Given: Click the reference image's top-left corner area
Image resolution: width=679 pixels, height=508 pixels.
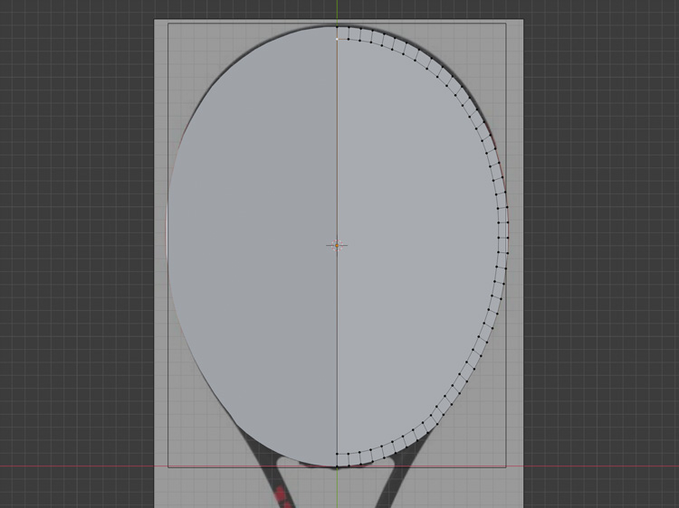Looking at the screenshot, I should pos(160,26).
